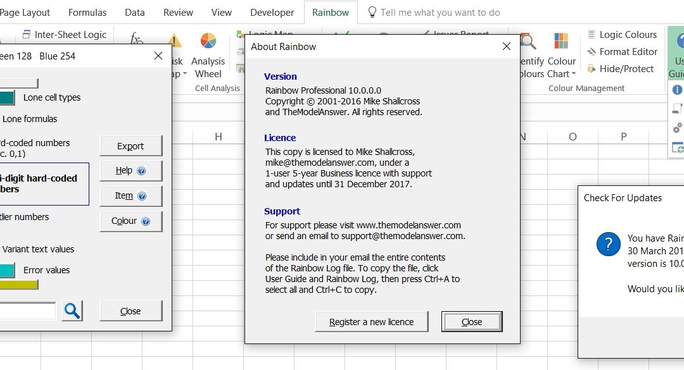684x370 pixels.
Task: Click the Hide/Protect command
Action: pos(621,68)
